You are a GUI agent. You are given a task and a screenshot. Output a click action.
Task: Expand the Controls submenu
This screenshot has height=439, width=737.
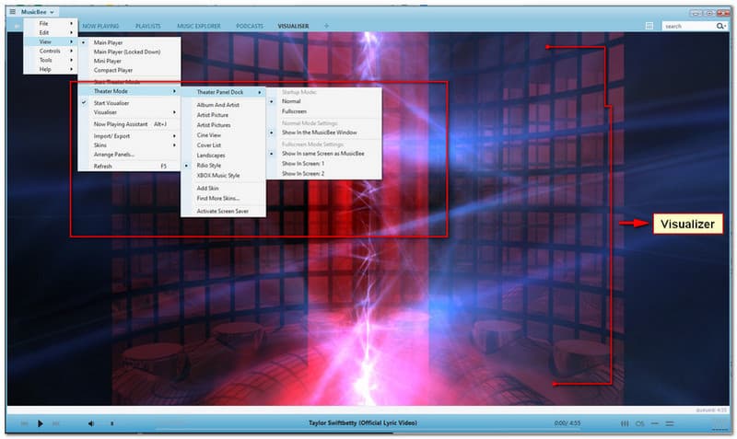51,51
